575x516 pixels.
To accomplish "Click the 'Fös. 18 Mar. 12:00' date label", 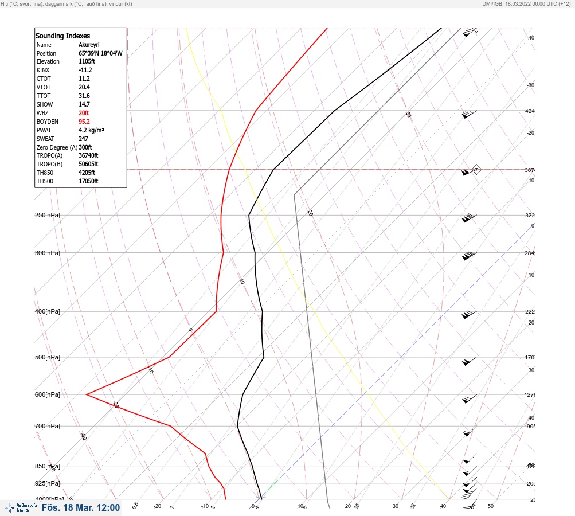I will click(81, 507).
